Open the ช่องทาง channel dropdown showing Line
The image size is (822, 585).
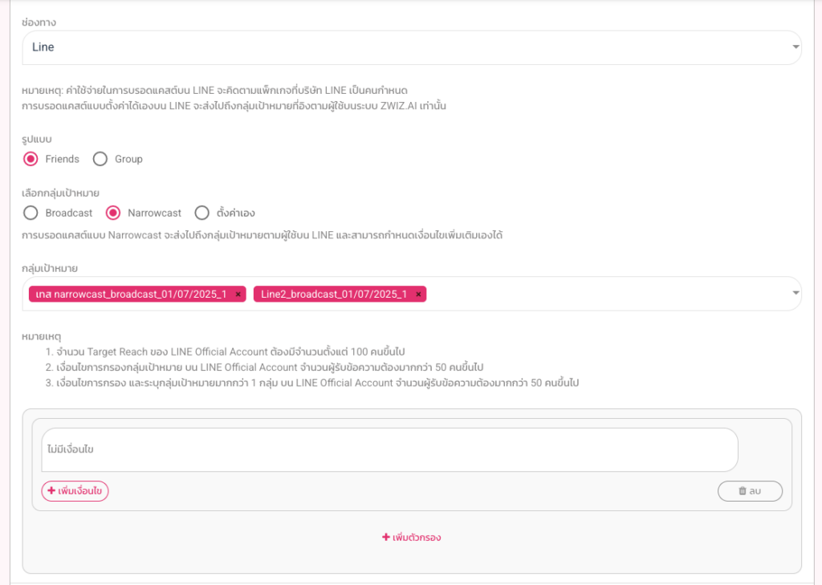tap(412, 47)
